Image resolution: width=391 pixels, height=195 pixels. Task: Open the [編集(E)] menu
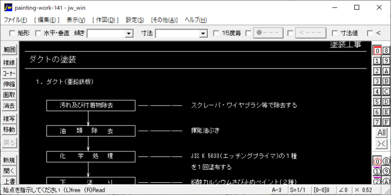click(x=47, y=20)
